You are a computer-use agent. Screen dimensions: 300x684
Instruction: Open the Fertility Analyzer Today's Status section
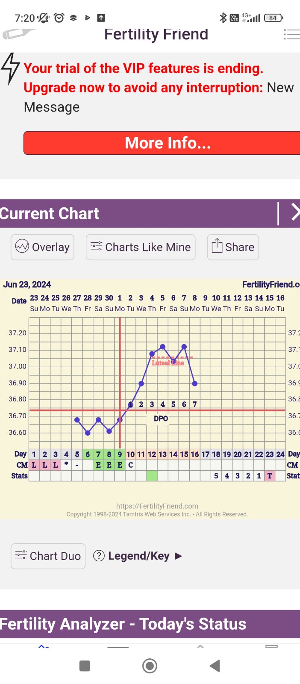(124, 624)
